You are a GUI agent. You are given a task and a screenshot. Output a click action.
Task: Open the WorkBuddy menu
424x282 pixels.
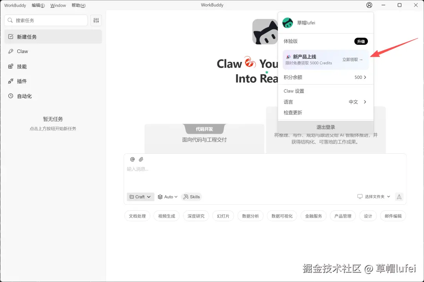15,5
